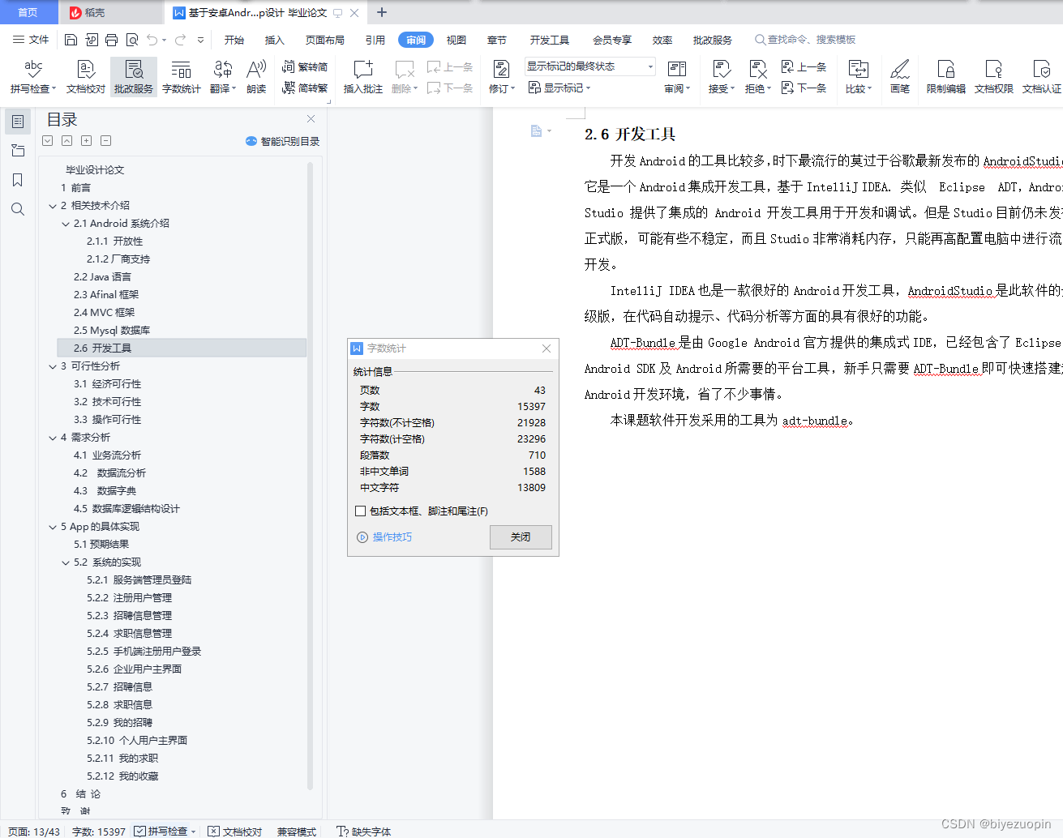Click the new tab plus button

point(382,12)
